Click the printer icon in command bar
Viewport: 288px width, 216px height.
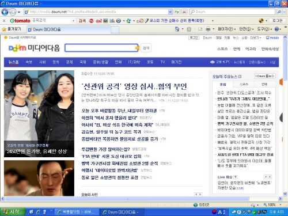208,29
